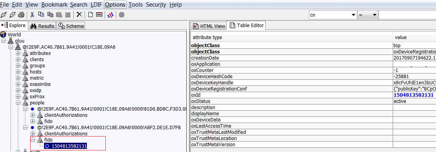Click the oxStatus active value cell
The width and height of the screenshot is (436, 152).
pyautogui.click(x=414, y=101)
